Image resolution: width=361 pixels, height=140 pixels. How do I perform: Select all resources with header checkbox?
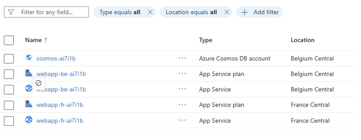click(9, 40)
